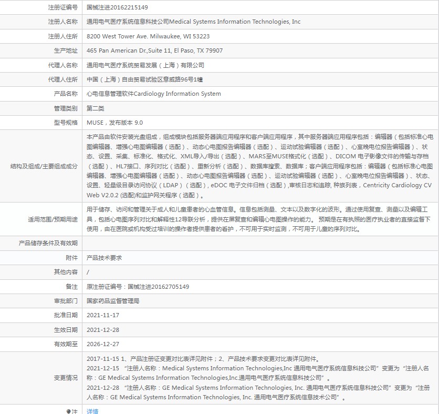The width and height of the screenshot is (439, 414).
Task: Click the 变更情况 row label
Action: pyautogui.click(x=66, y=378)
